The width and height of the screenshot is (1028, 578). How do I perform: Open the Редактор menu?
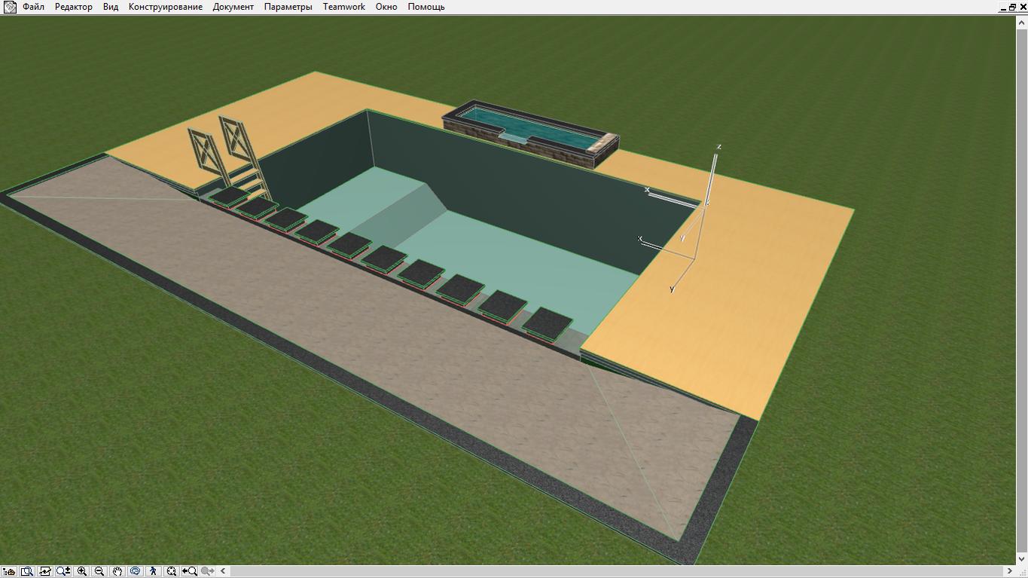pyautogui.click(x=74, y=7)
